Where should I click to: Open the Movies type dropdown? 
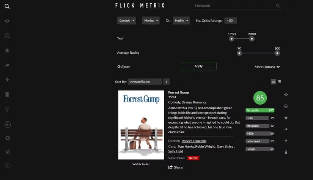pos(151,21)
